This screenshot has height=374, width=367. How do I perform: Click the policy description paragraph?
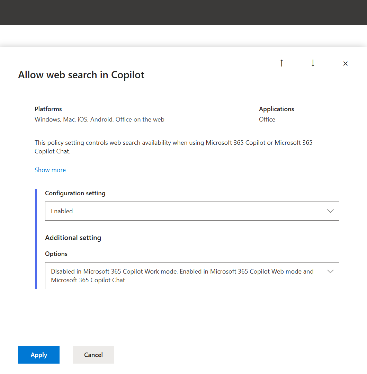point(173,147)
